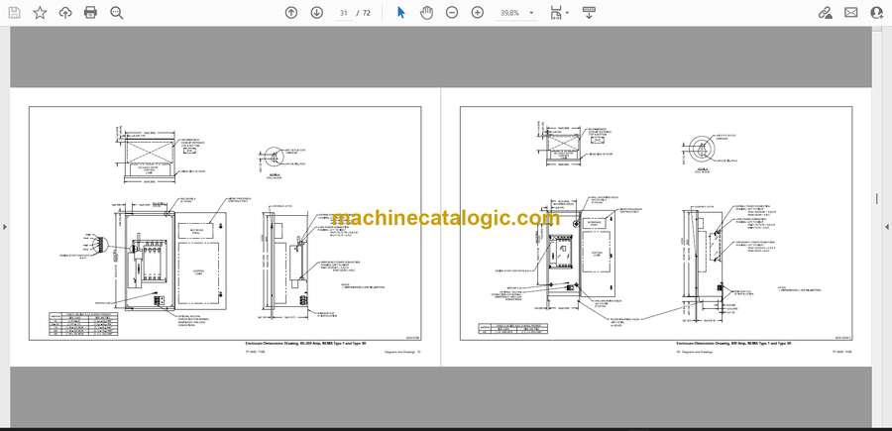
Task: Click the upload to cloud icon
Action: pos(65,13)
